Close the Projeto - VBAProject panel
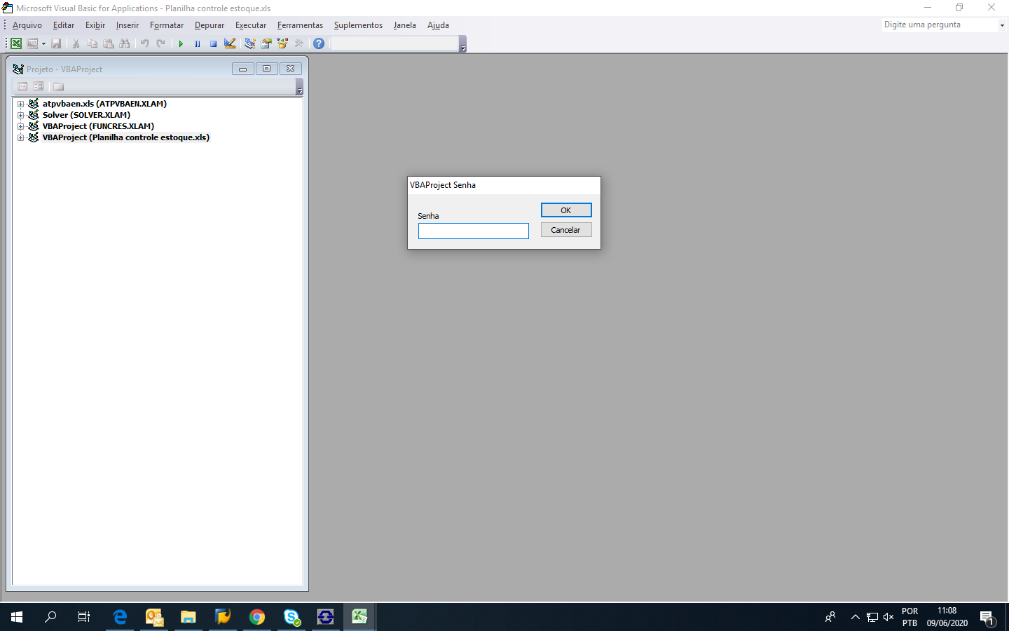This screenshot has width=1009, height=631. tap(290, 69)
